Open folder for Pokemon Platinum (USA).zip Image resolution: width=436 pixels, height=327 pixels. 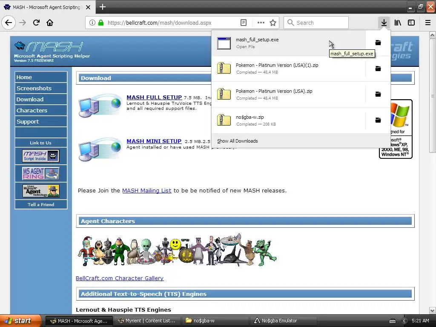(378, 94)
